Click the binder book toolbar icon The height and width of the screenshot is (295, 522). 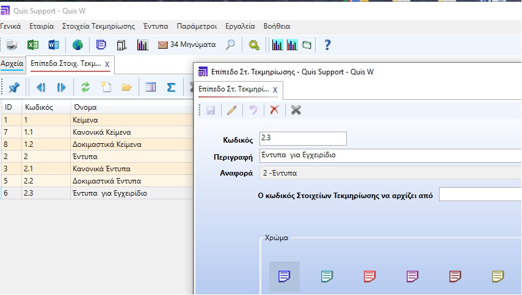(x=121, y=45)
